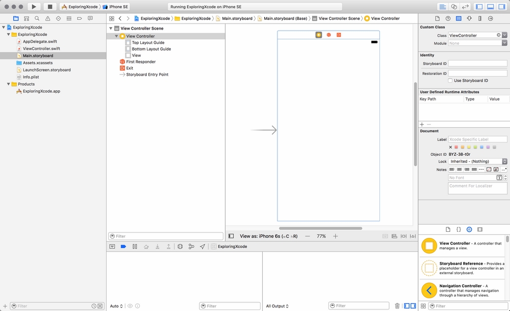Collapse the Products folder

(x=9, y=84)
